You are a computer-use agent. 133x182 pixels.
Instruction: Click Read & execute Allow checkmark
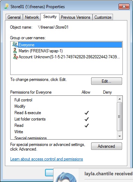pyautogui.click(x=87, y=113)
